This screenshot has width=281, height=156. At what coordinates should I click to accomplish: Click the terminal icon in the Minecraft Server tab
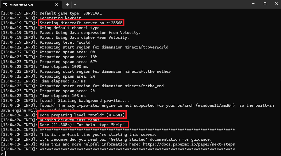click(x=5, y=5)
